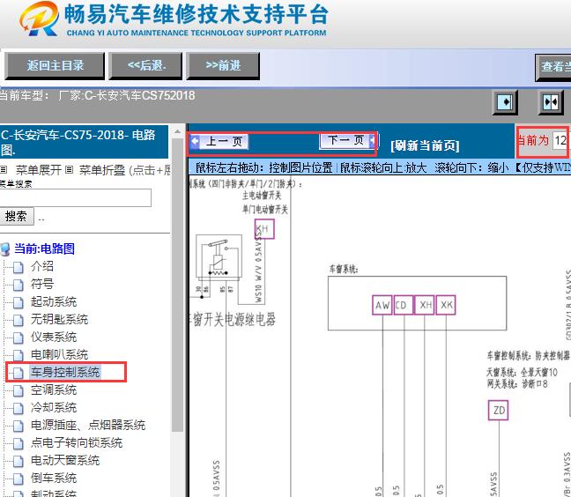Click the document icon beside 符号
Screen dimensions: 571x497
(19, 285)
